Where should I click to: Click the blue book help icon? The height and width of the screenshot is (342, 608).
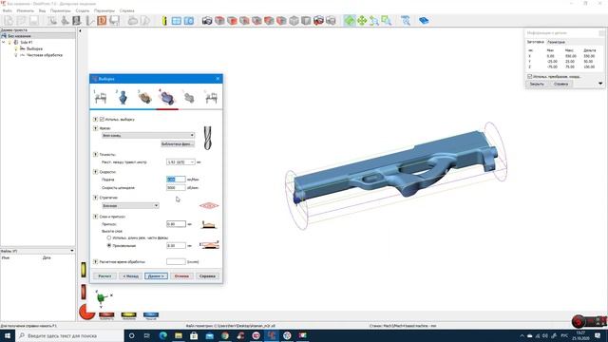pyautogui.click(x=424, y=21)
